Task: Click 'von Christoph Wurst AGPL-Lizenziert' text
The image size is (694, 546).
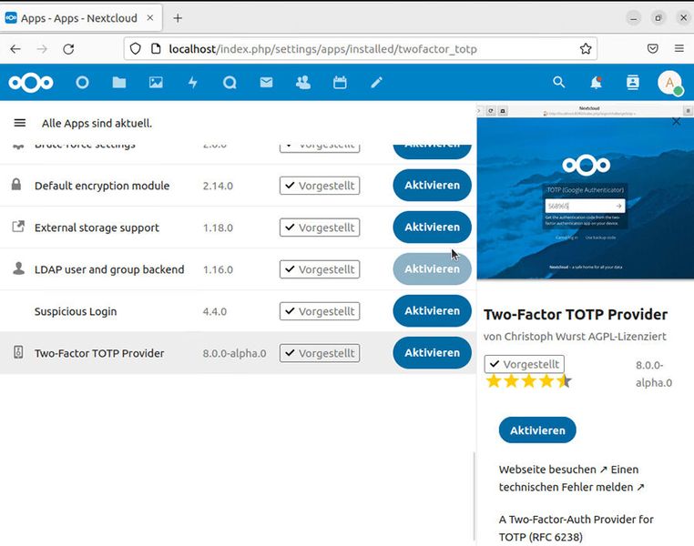Action: click(x=575, y=337)
